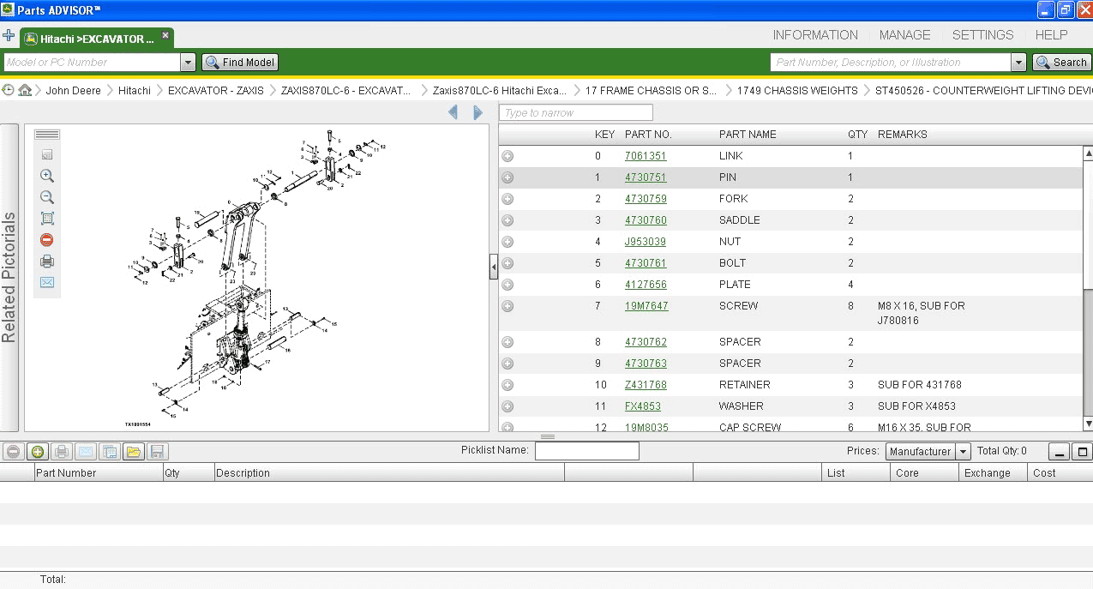This screenshot has width=1093, height=589.
Task: Open the Model or PC Number dropdown
Action: [188, 63]
